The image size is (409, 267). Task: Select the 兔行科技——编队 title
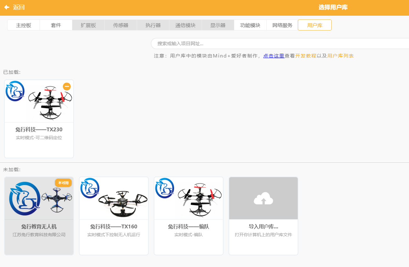click(189, 226)
